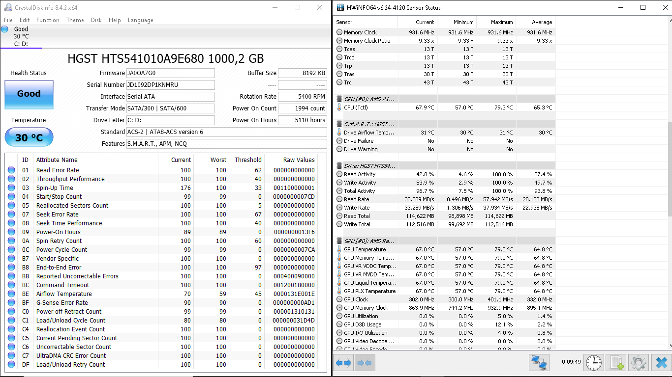Screen dimensions: 672x377
Task: Click the expand sensor columns arrows icon
Action: [343, 363]
